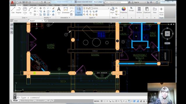Open the Express Tools ribbon tab
This screenshot has width=186, height=104.
(x=88, y=5)
